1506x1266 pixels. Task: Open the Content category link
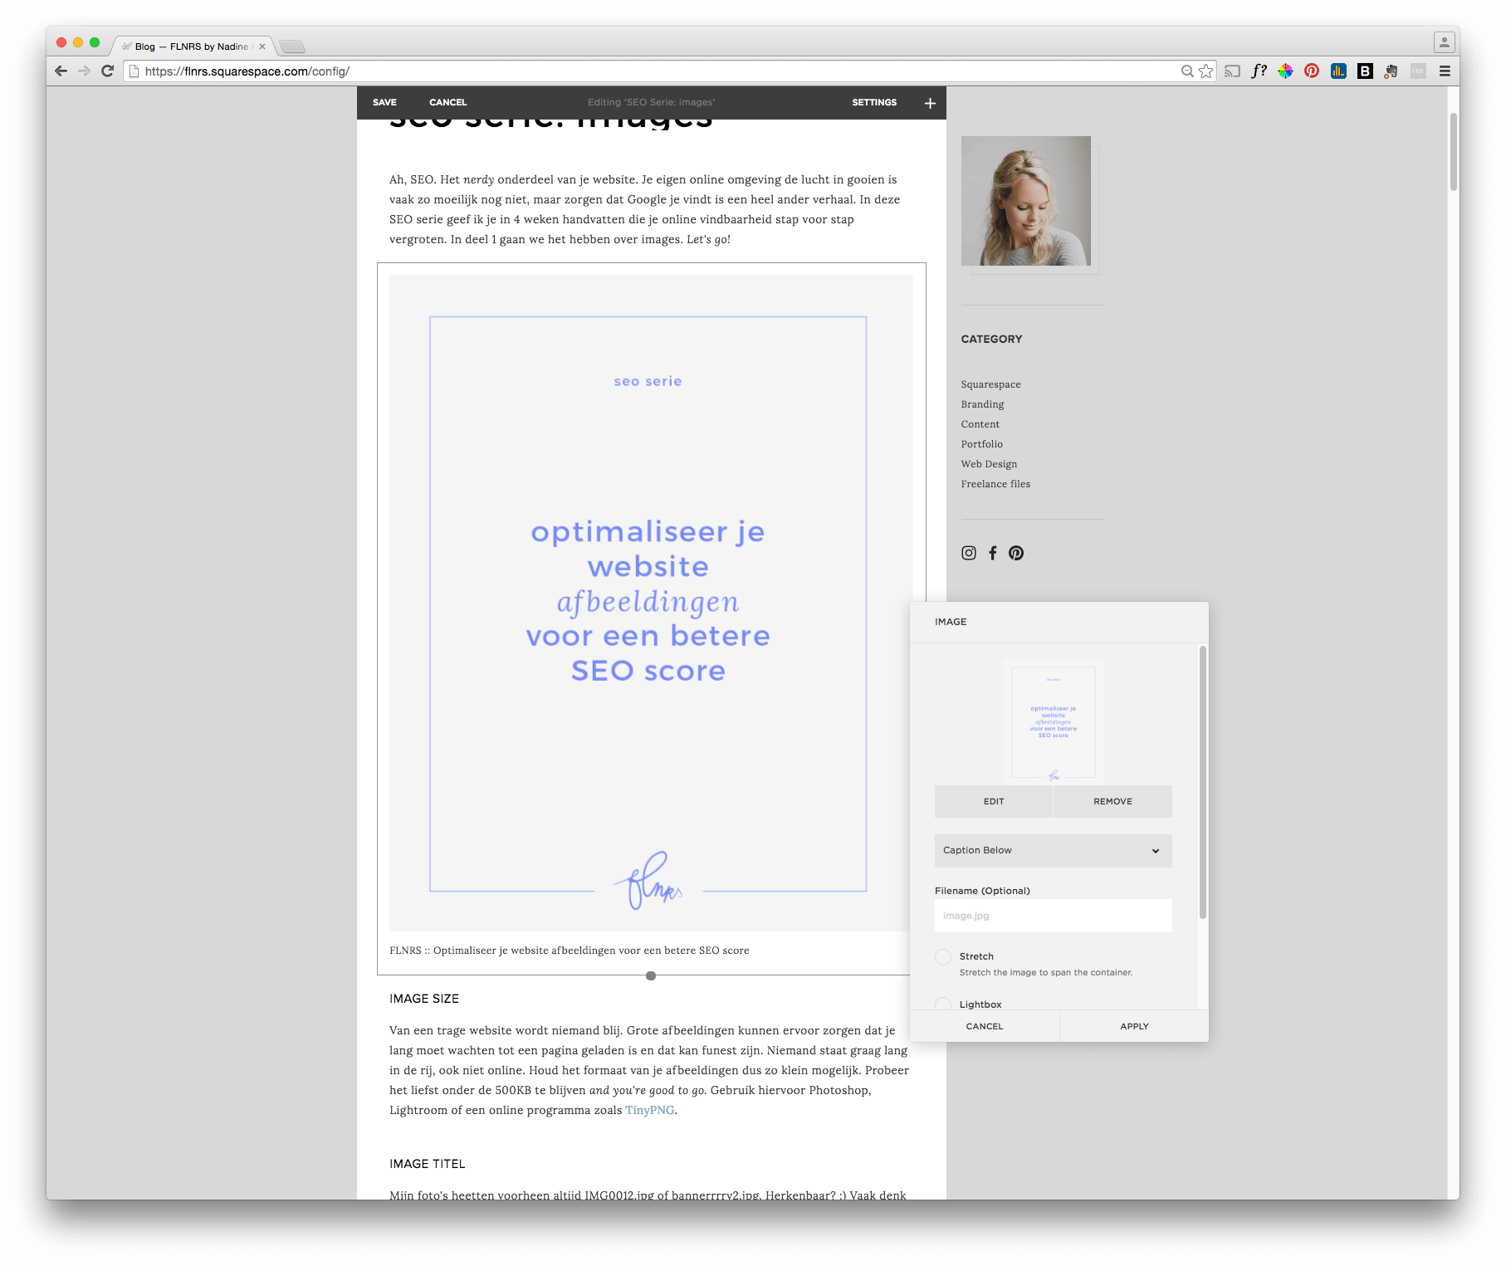click(980, 424)
